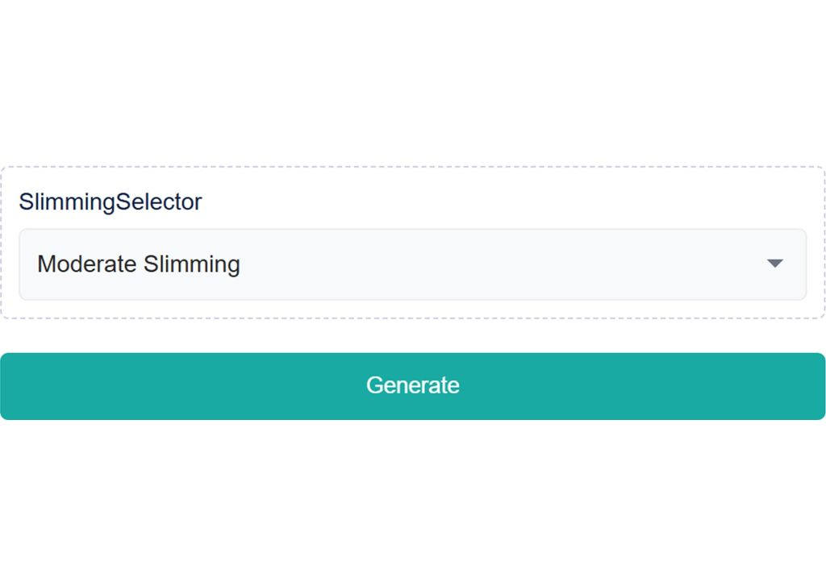Click the dropdown arrow icon
The width and height of the screenshot is (826, 586).
(774, 264)
